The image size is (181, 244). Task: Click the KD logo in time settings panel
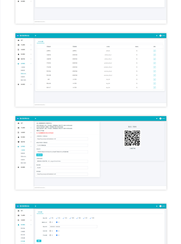tap(18, 206)
